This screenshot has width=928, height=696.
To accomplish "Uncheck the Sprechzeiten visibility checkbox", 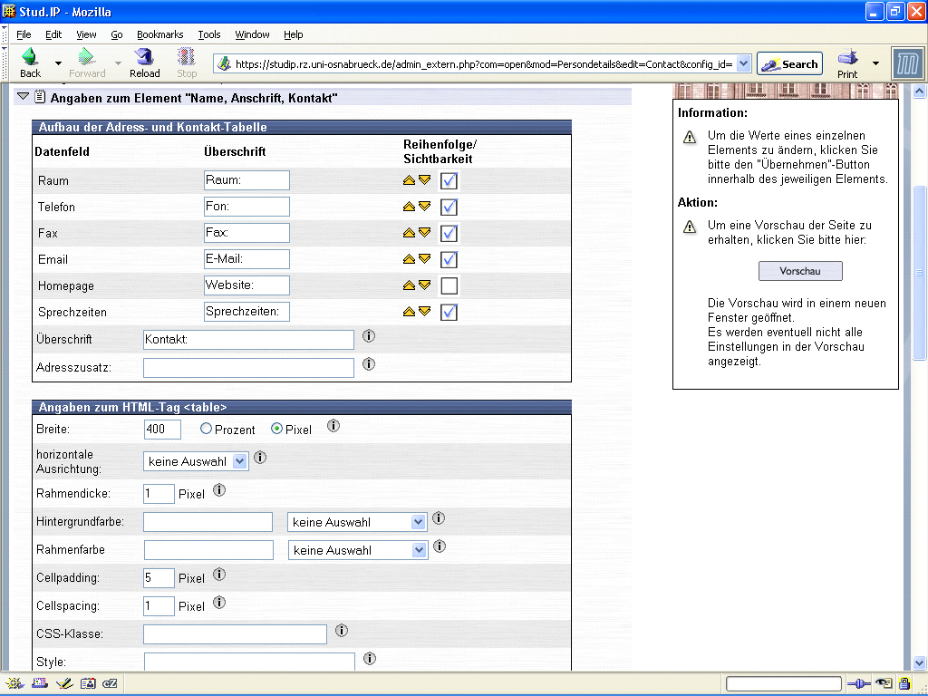I will tap(449, 313).
